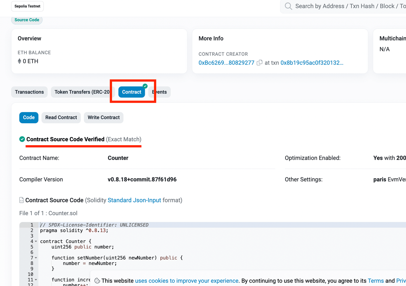Collapse the code fold arrow at line 7

(36, 258)
